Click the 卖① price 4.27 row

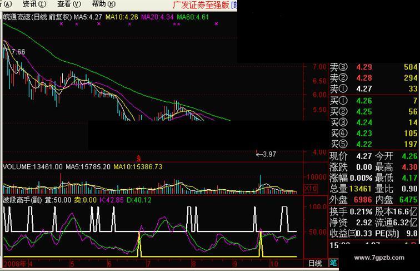[373, 88]
